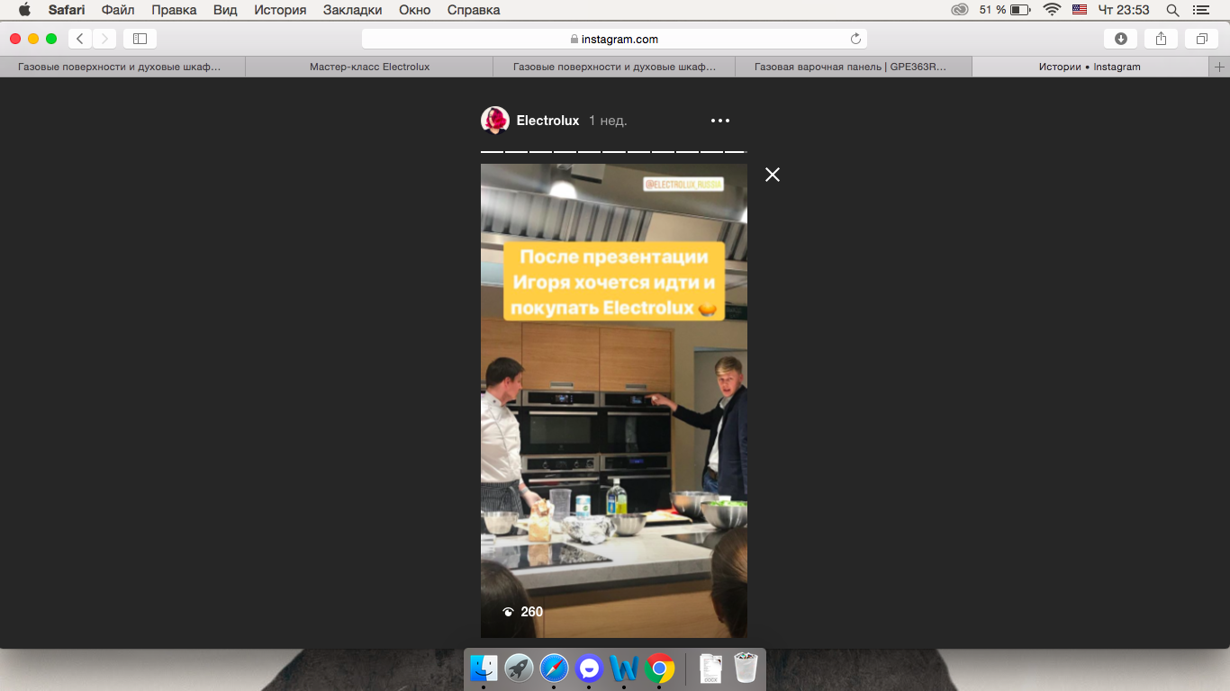Open the story options three-dot menu
The image size is (1230, 691).
point(719,121)
